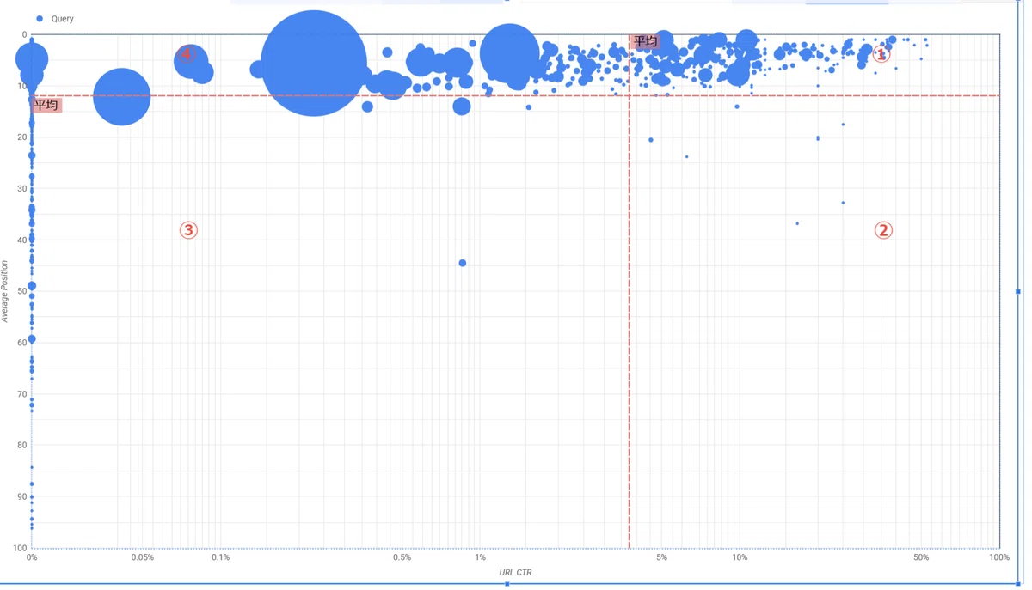Click the 0.1% tick on the x-axis
The height and width of the screenshot is (590, 1032).
(x=220, y=557)
